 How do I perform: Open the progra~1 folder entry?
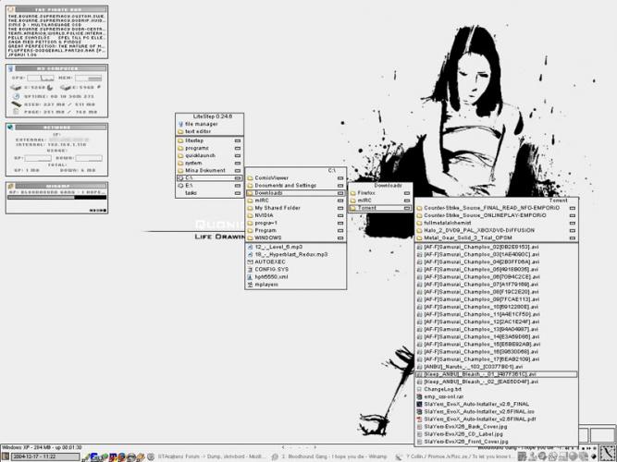pyautogui.click(x=295, y=223)
